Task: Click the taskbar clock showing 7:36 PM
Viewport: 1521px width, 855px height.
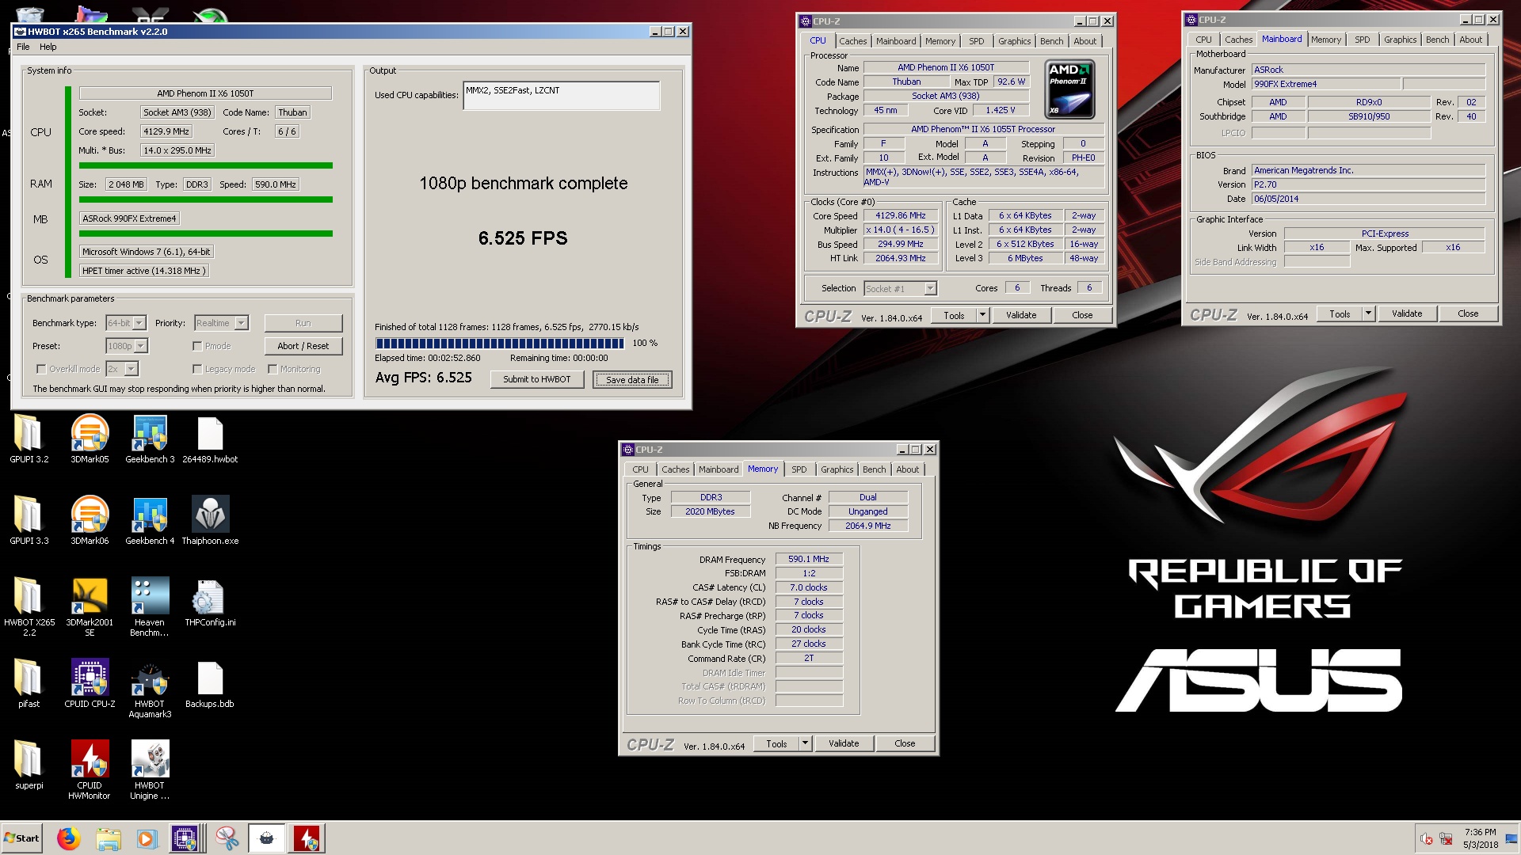Action: (1480, 838)
